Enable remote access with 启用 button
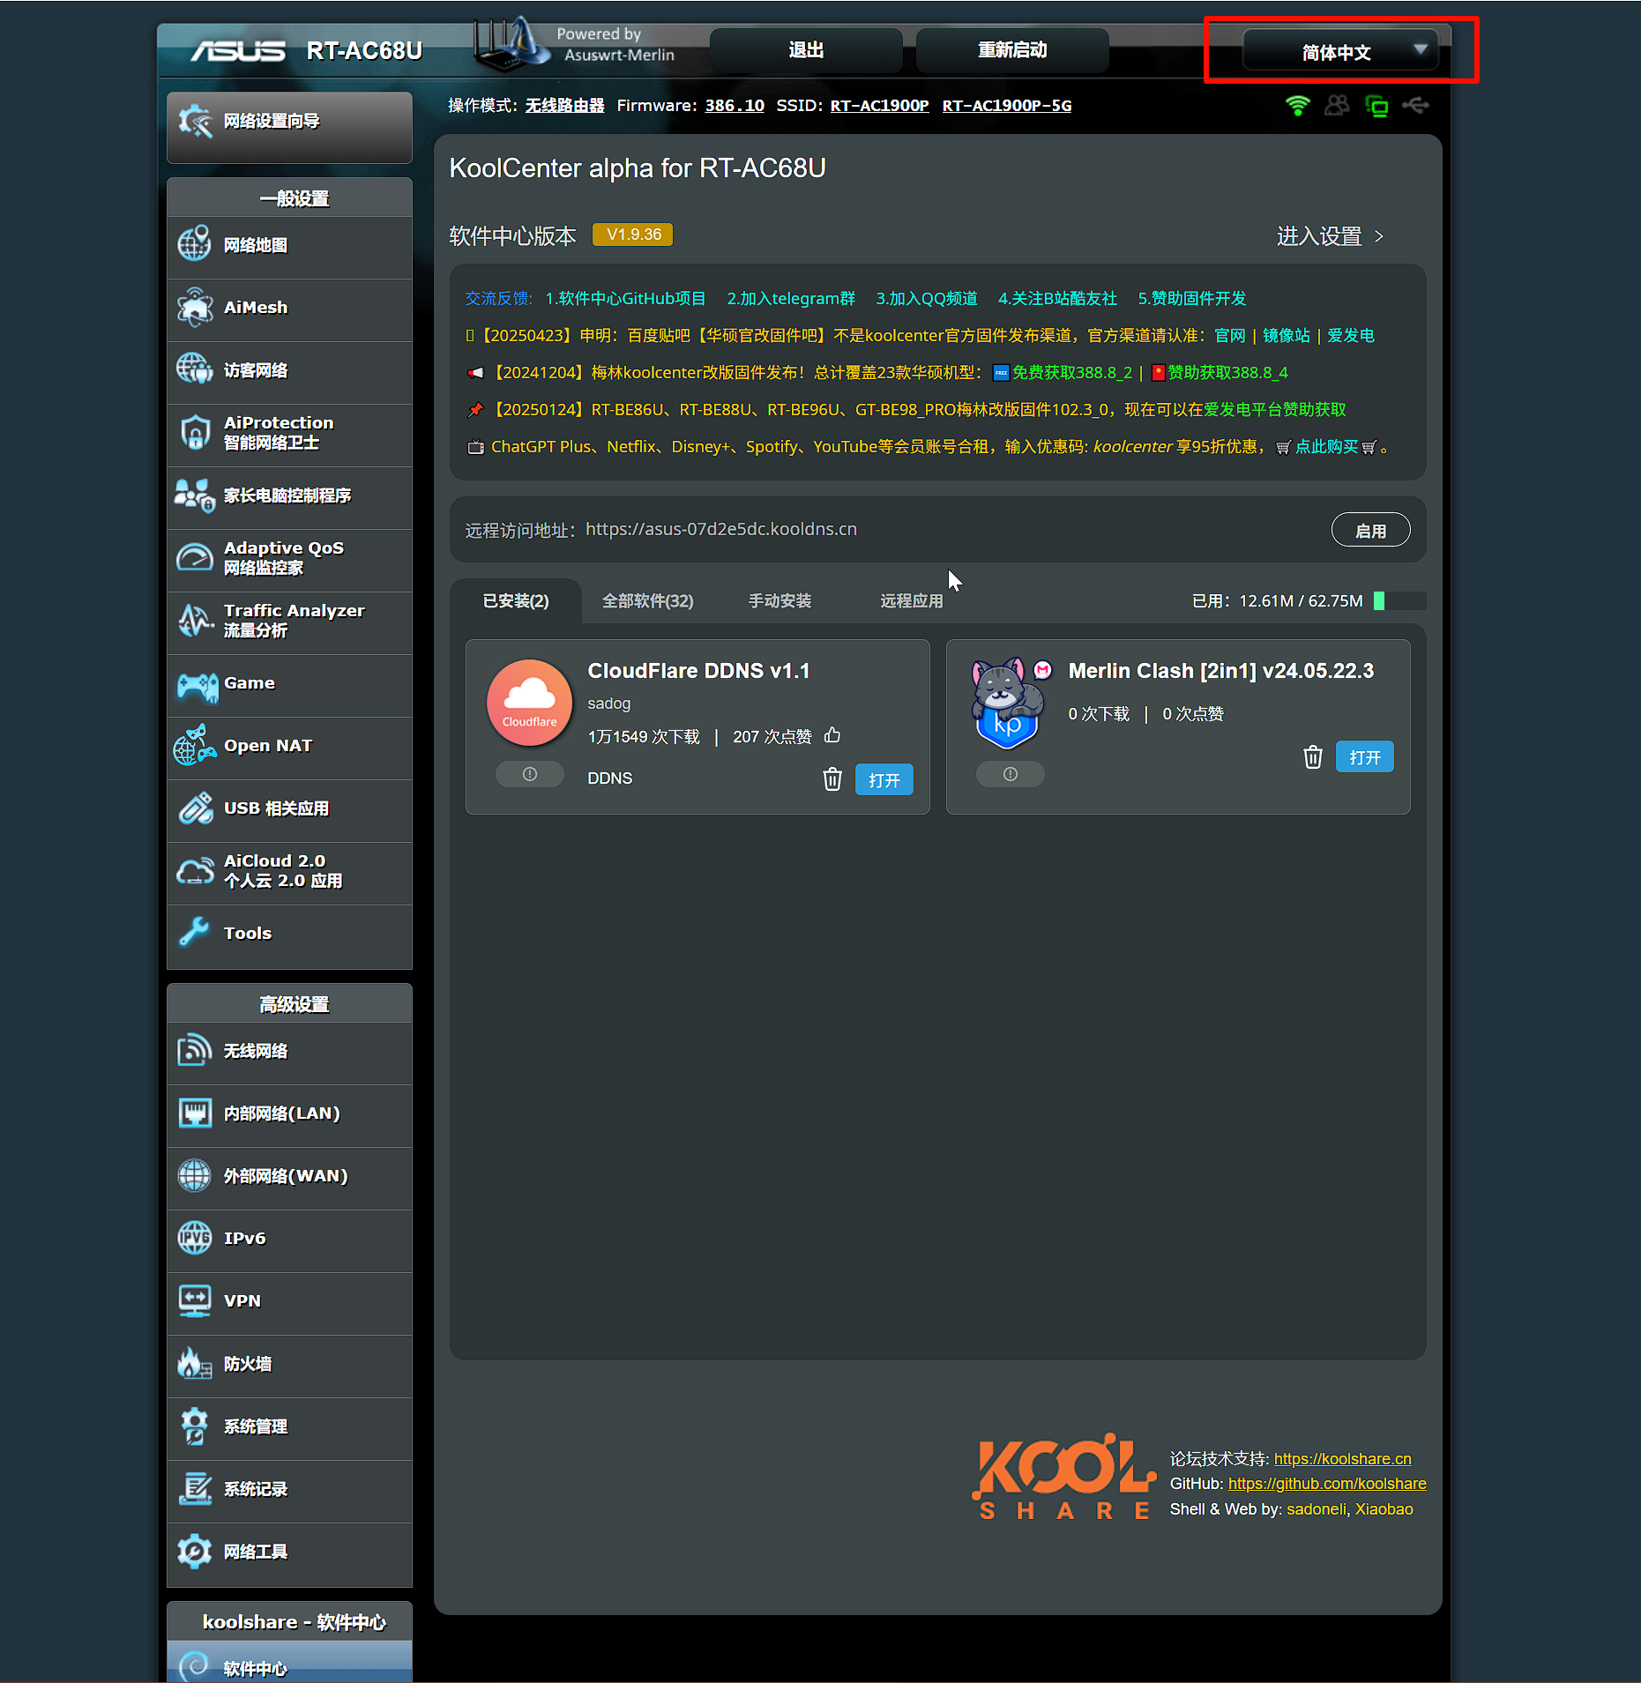 tap(1370, 530)
